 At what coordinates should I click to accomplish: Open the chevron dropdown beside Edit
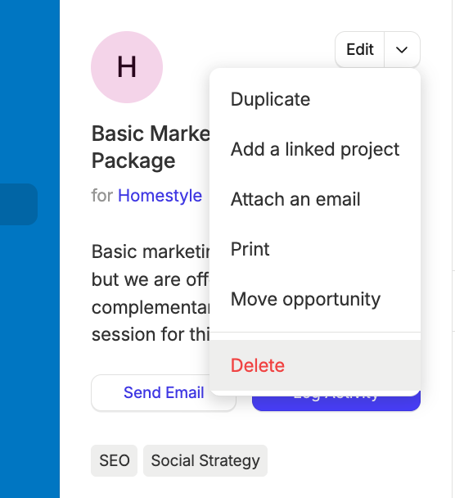click(x=402, y=49)
